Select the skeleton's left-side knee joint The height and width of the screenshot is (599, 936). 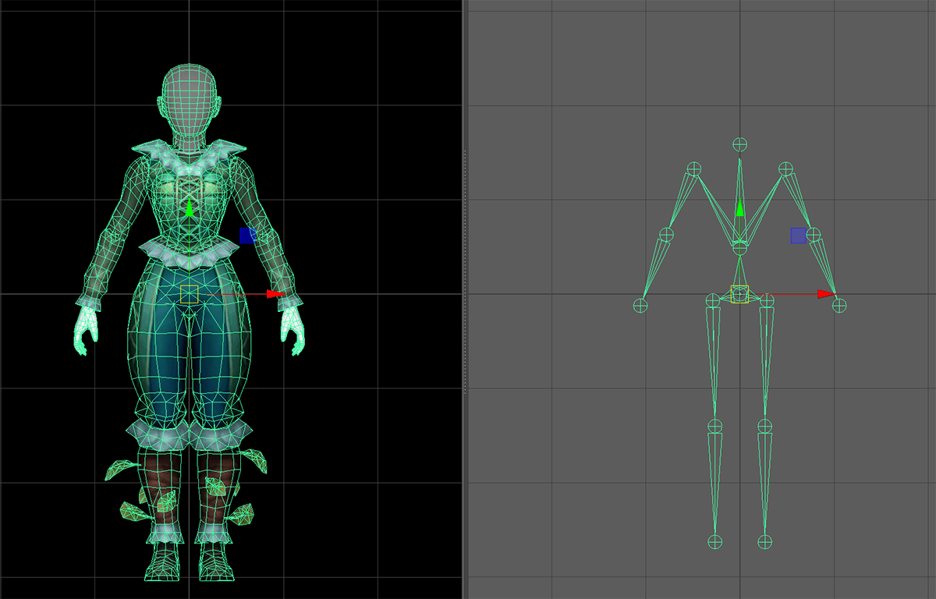point(714,426)
